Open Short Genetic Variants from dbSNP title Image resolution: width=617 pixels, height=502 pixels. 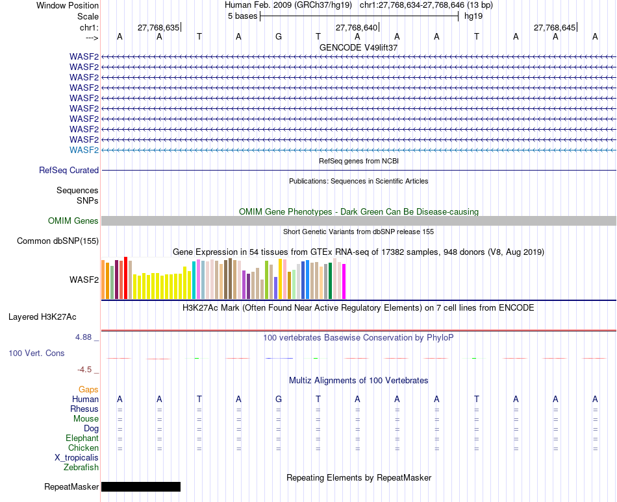tap(359, 232)
